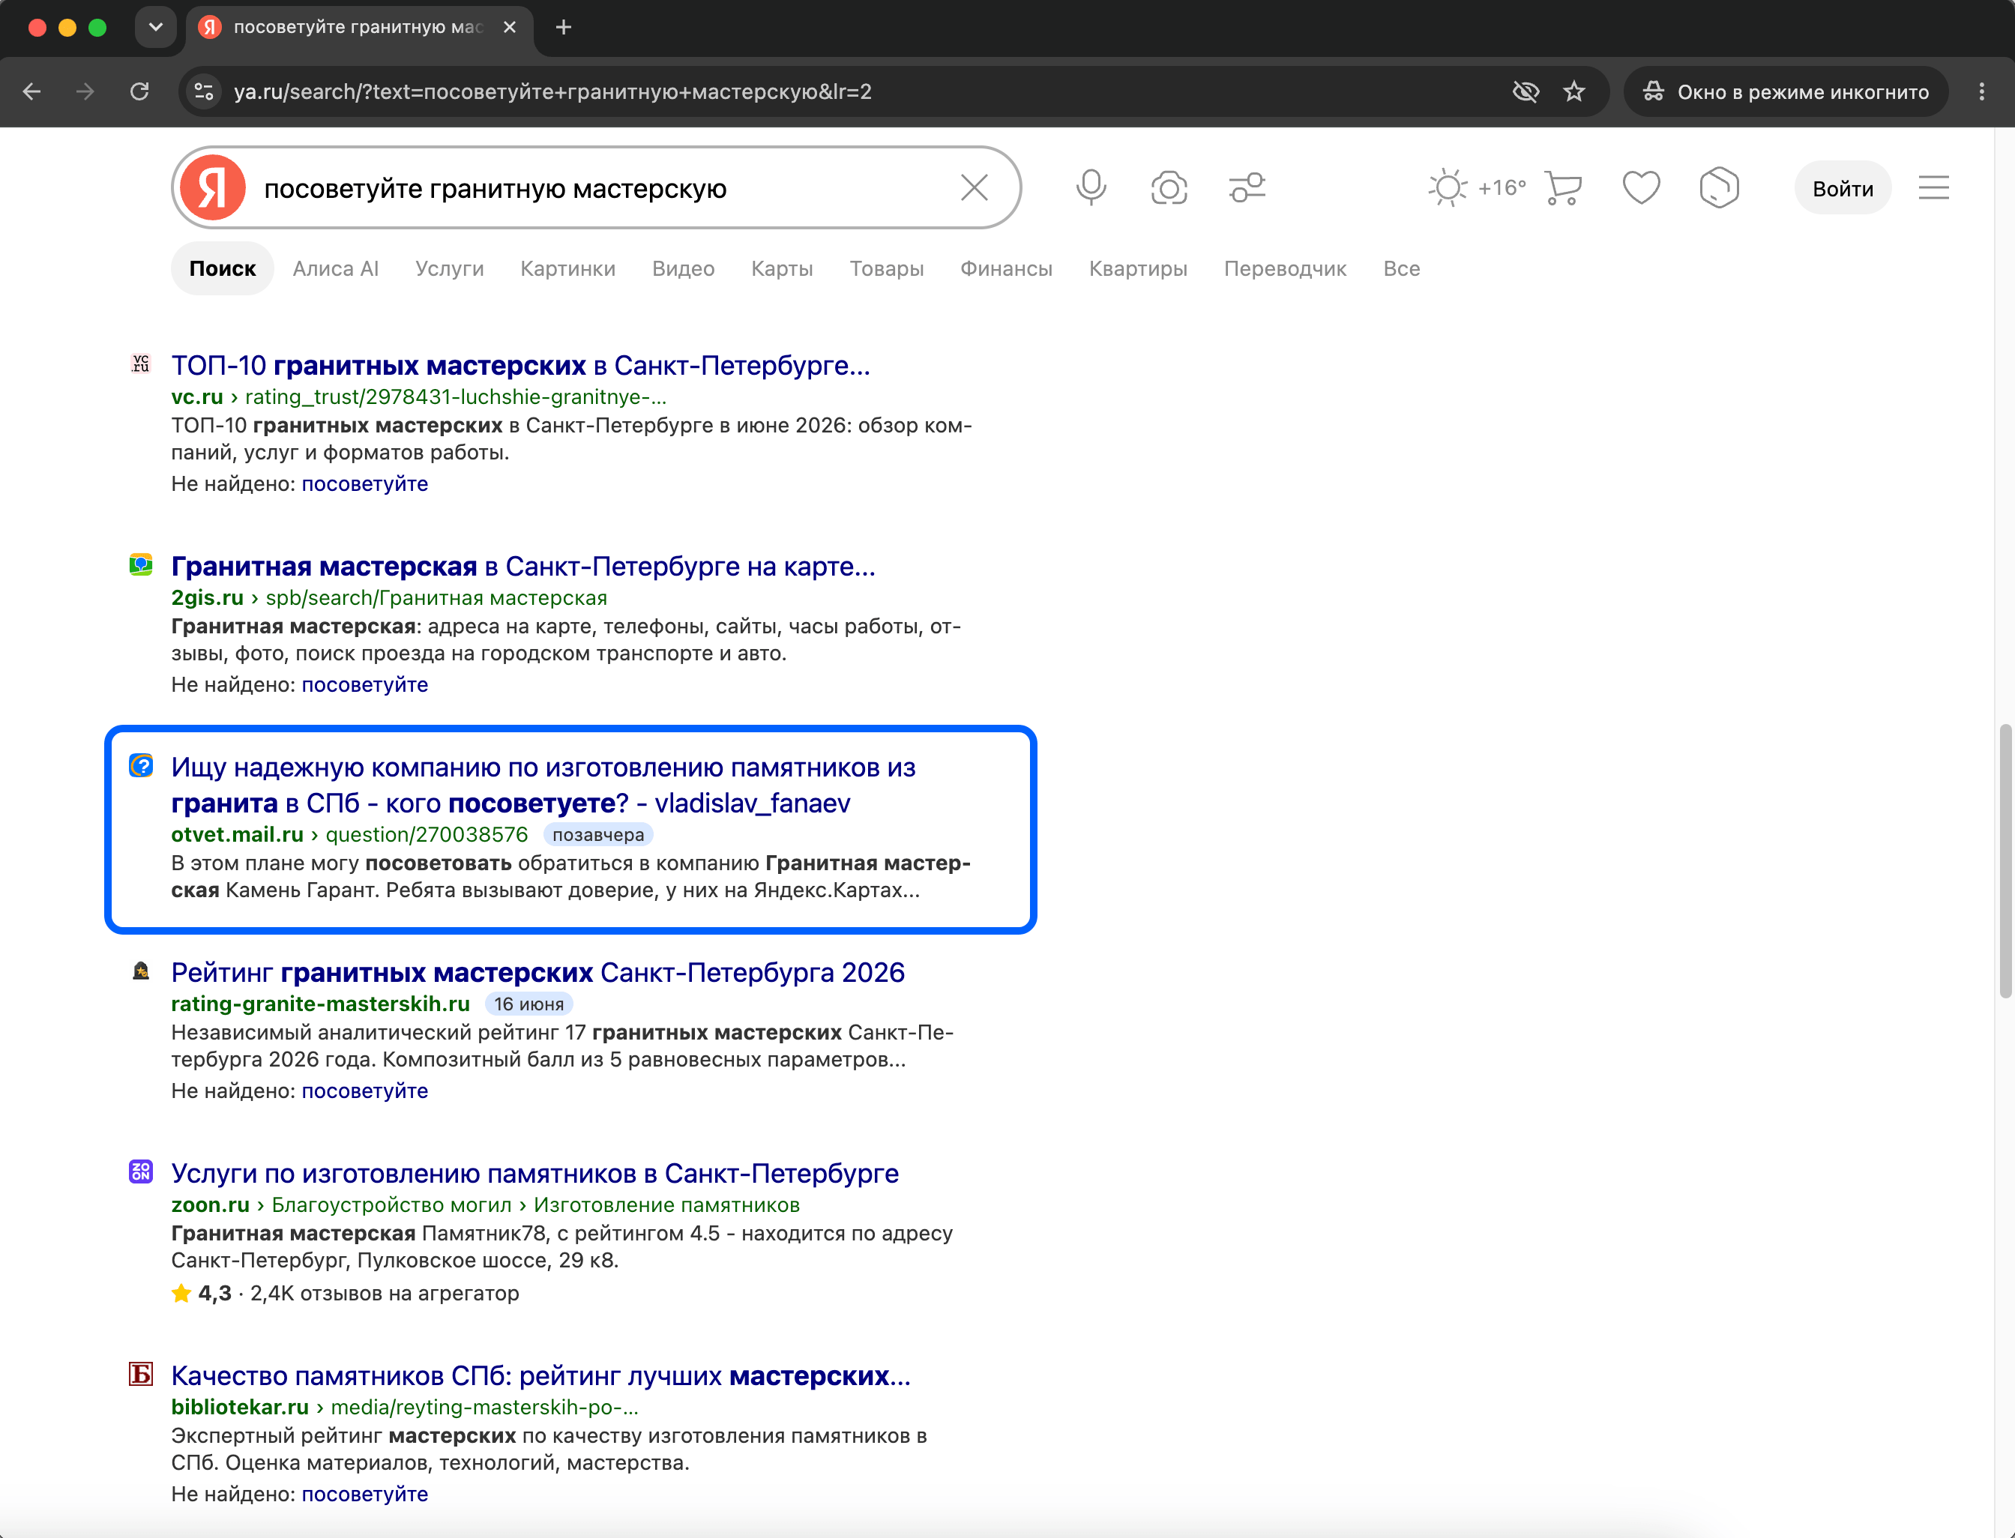
Task: Click the Войти sign-in button
Action: tap(1843, 189)
